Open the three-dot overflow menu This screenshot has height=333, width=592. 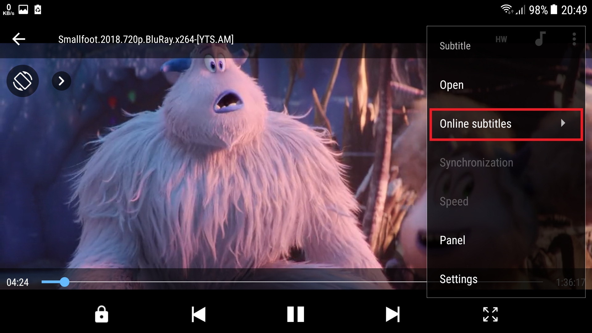tap(574, 39)
